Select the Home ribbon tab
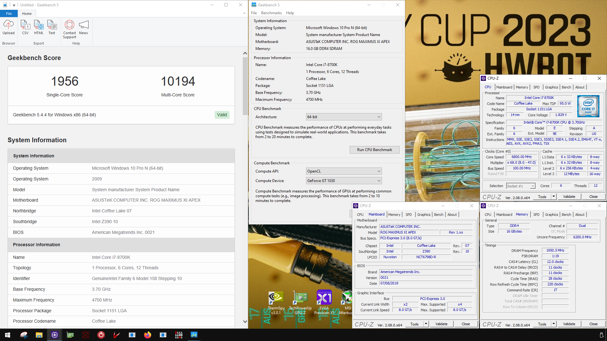 point(27,14)
